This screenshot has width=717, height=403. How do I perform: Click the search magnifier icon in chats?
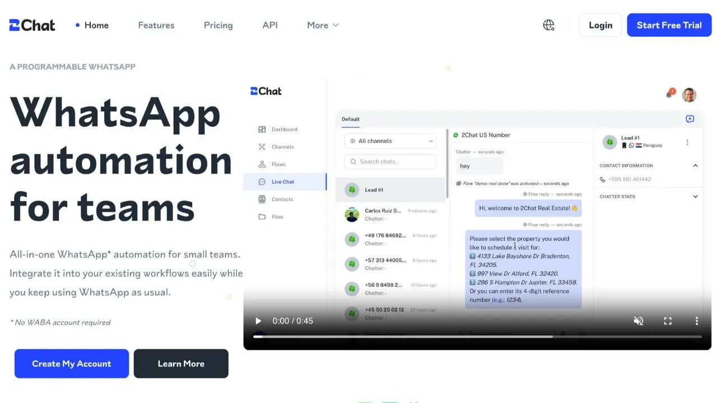pos(353,161)
